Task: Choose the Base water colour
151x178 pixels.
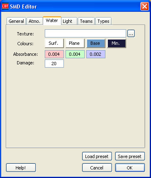Action: (96, 43)
